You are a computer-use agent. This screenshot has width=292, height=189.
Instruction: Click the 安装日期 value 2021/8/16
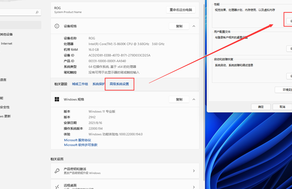point(95,123)
